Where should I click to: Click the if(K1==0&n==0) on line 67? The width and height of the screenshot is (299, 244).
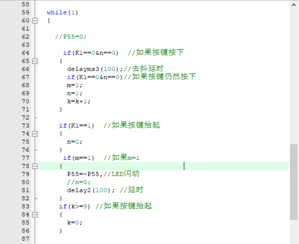[x=95, y=77]
